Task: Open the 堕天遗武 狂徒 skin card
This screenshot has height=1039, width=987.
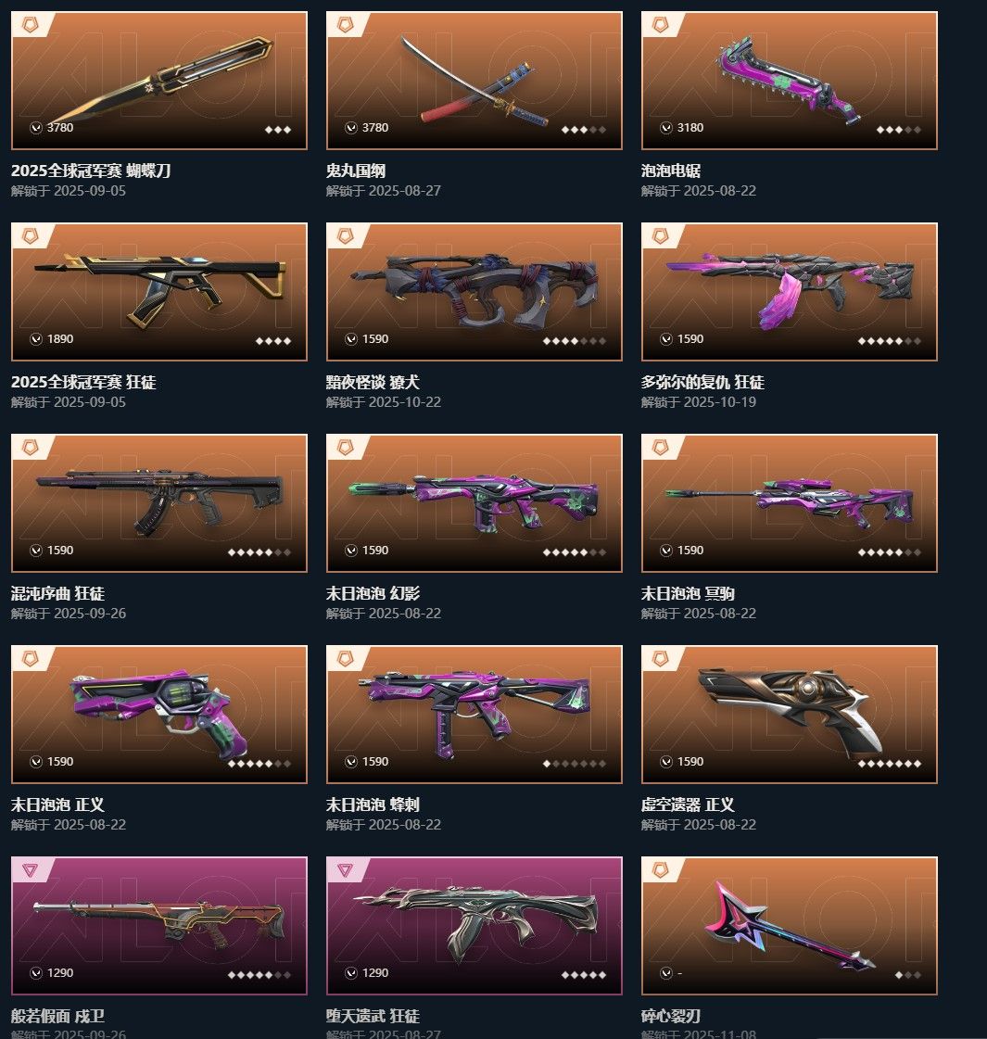Action: tap(475, 926)
